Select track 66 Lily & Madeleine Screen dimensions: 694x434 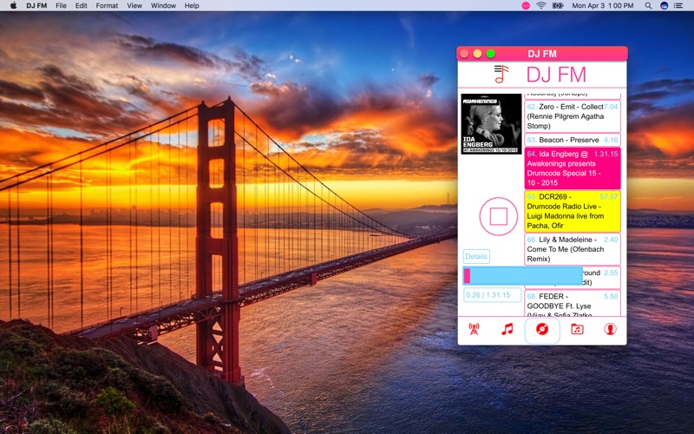click(573, 249)
